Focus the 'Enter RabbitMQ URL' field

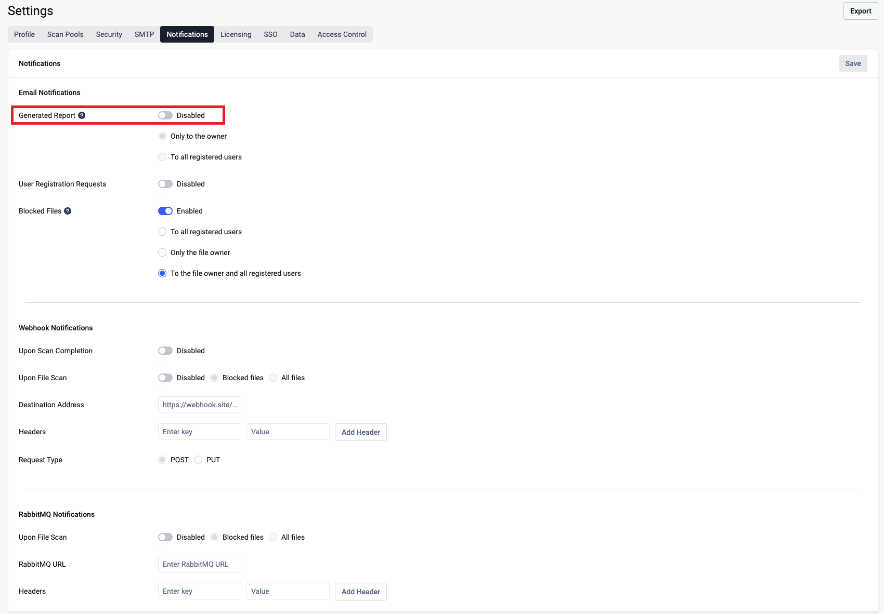(200, 564)
